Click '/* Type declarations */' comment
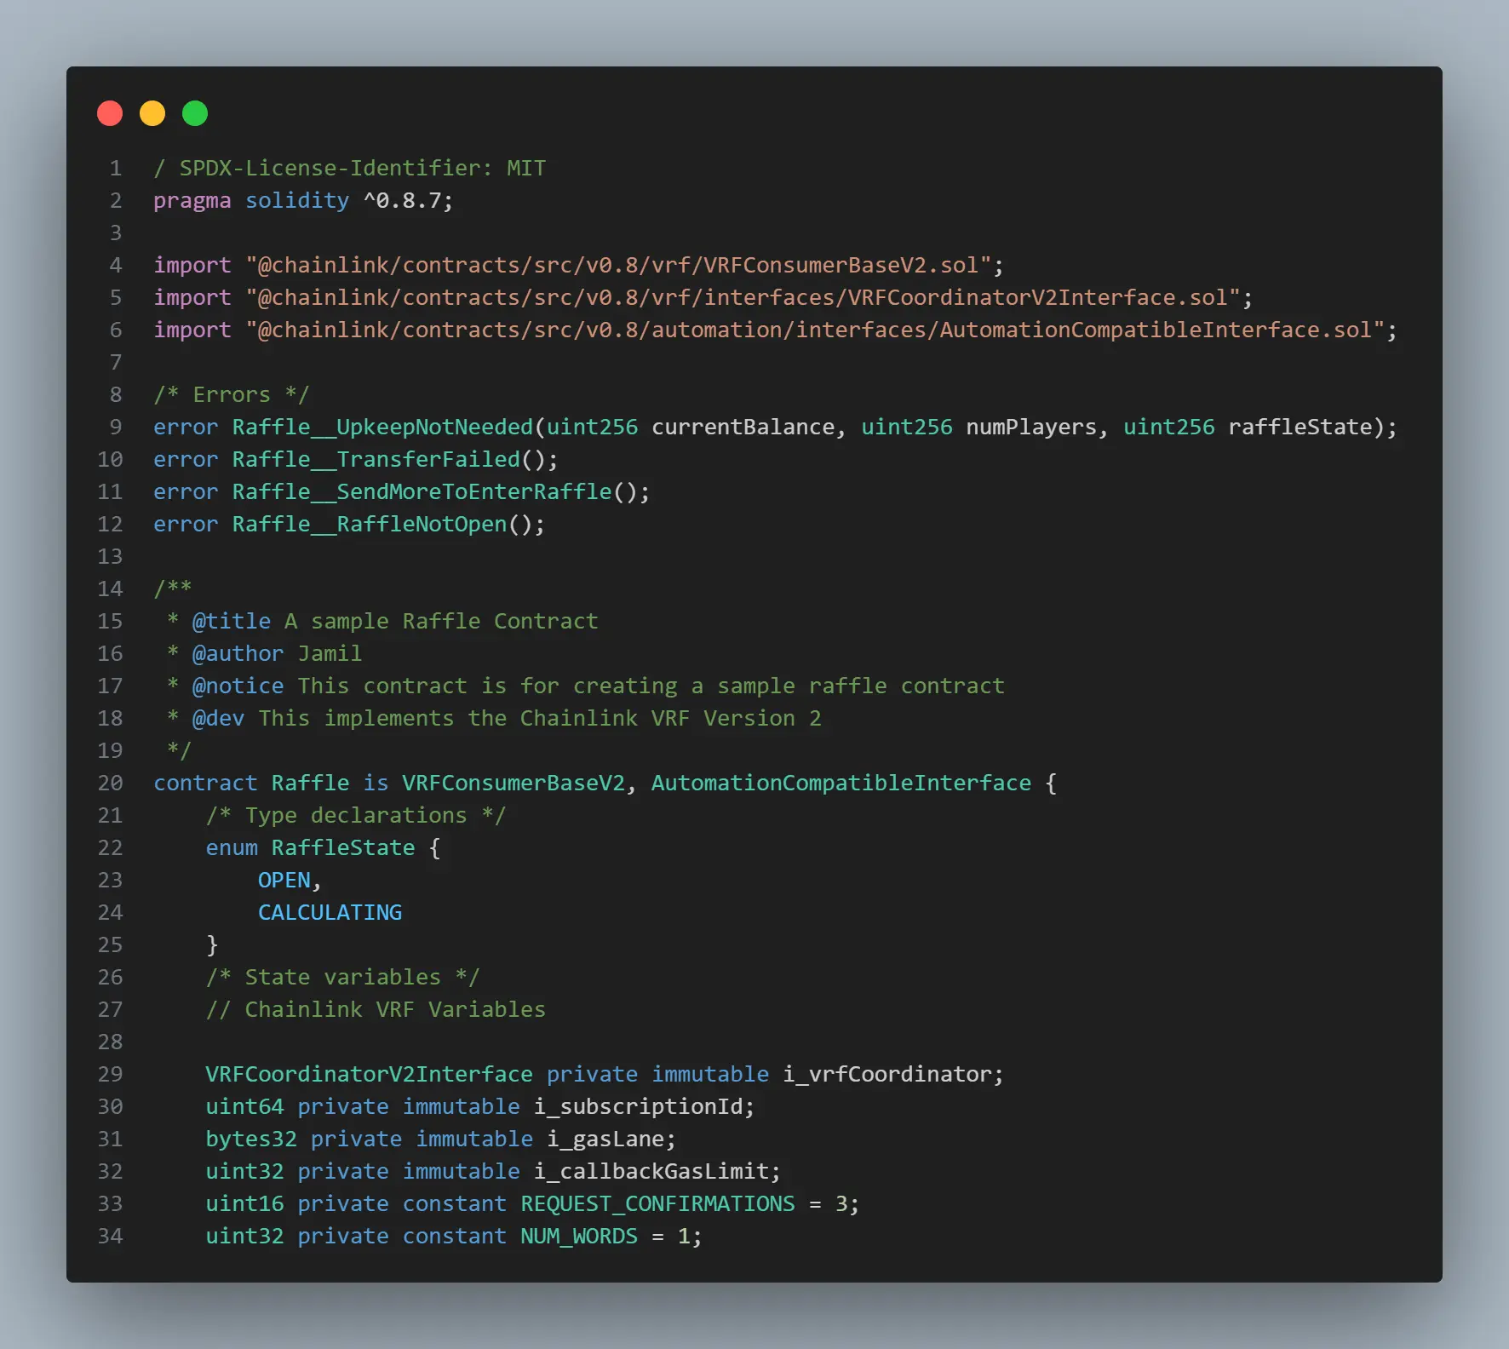 356,816
